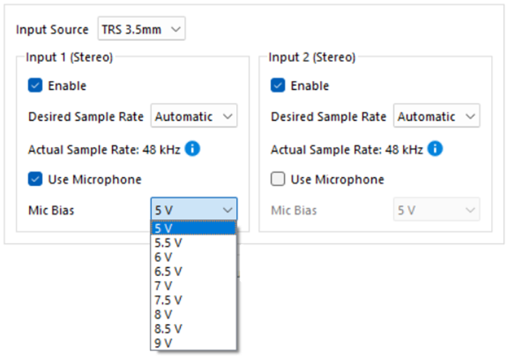
Task: Click the Input 1 'Actual Sample Rate: 48 kHz' text
Action: pyautogui.click(x=104, y=149)
